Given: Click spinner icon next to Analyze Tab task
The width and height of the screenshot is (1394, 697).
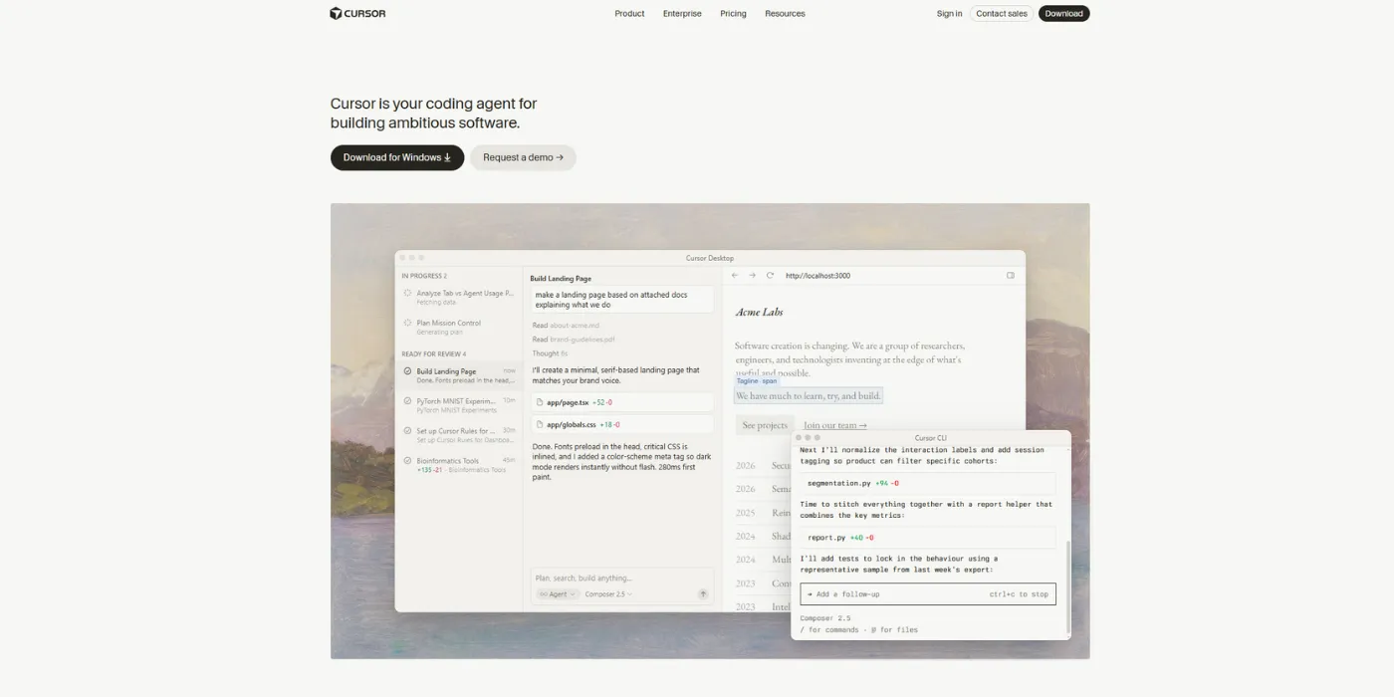Looking at the screenshot, I should pos(407,293).
